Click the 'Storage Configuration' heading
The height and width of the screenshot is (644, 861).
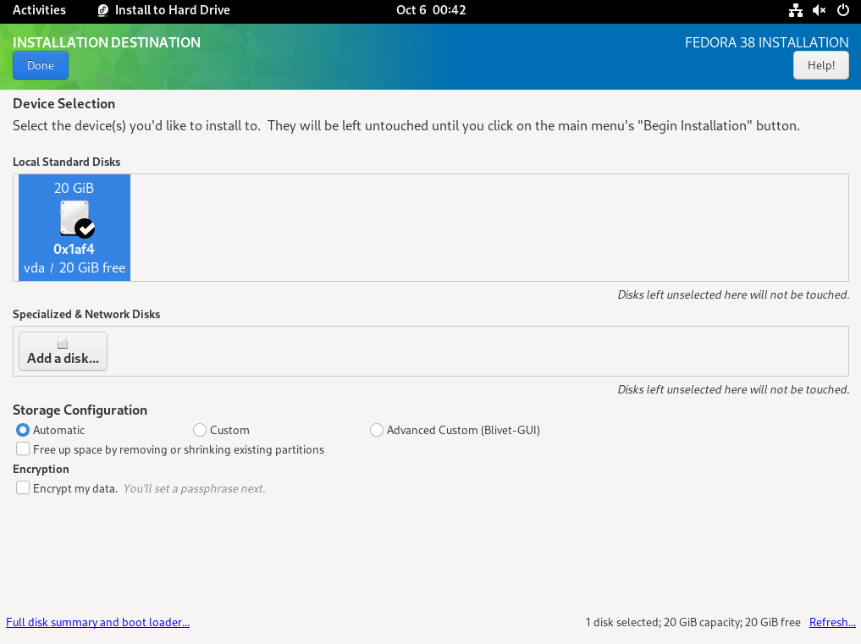pos(80,410)
